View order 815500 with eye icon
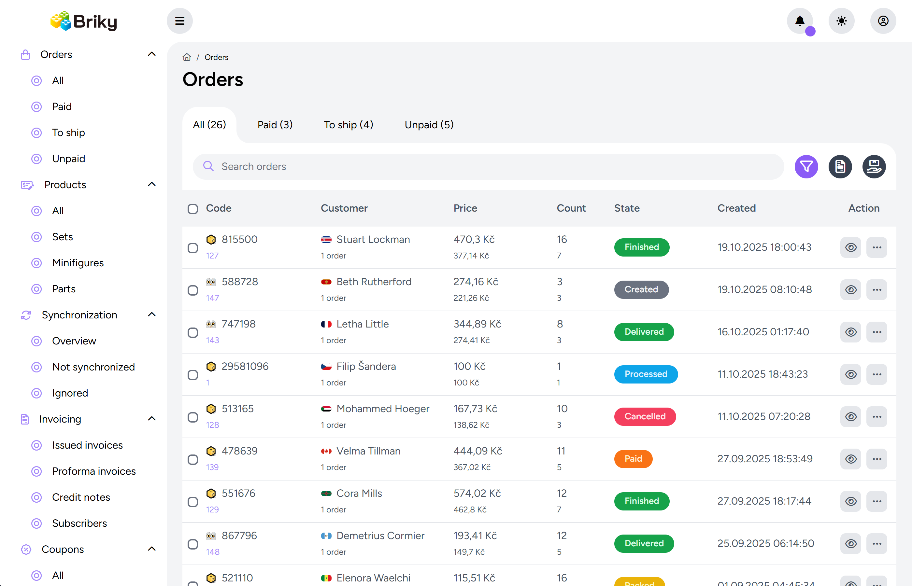The height and width of the screenshot is (586, 912). tap(850, 247)
